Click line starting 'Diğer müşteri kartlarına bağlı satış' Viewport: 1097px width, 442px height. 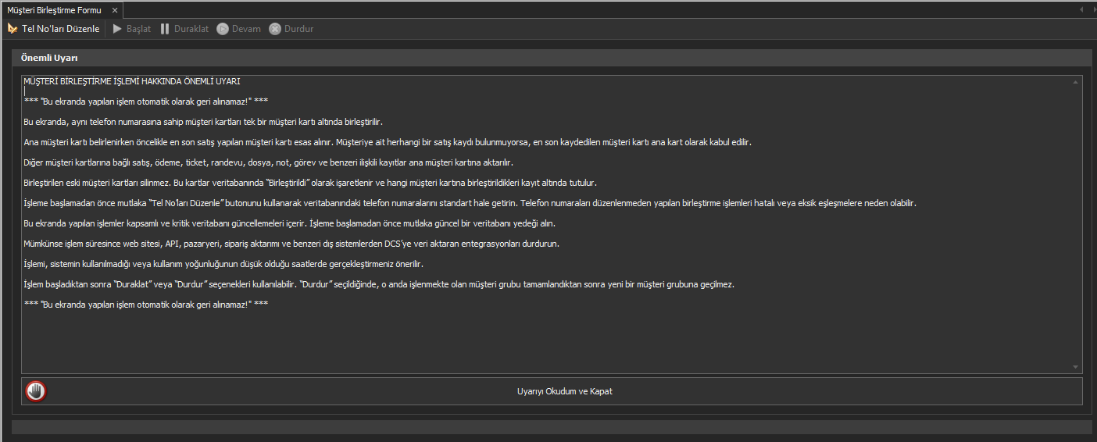(268, 162)
